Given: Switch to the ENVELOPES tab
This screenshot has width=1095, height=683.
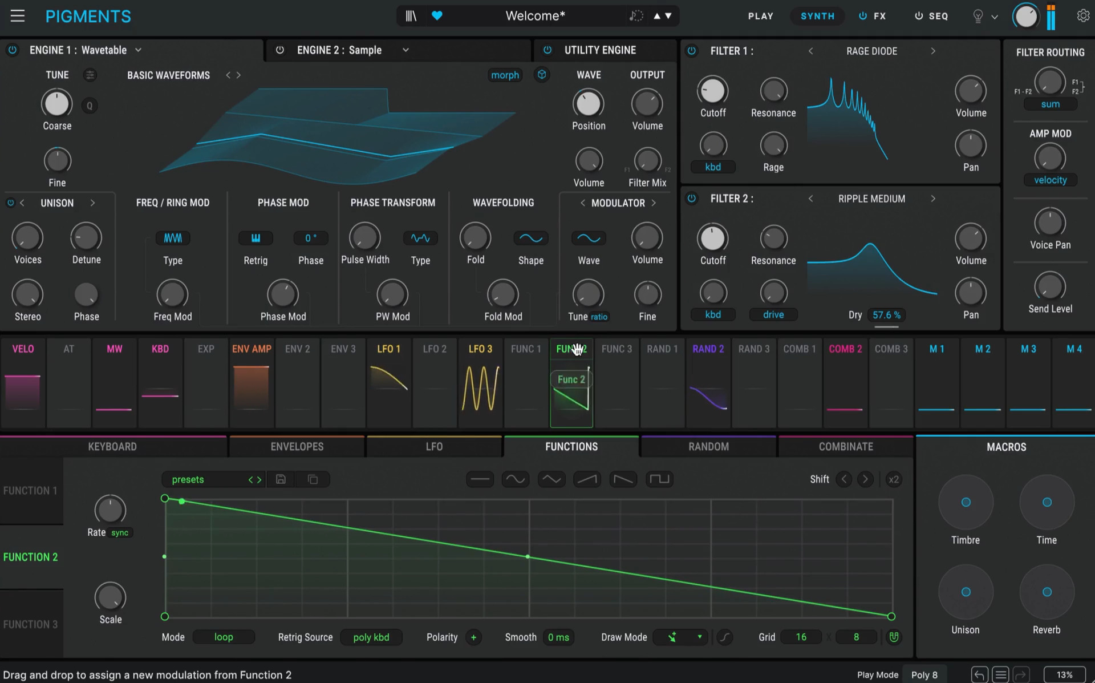Looking at the screenshot, I should point(297,447).
